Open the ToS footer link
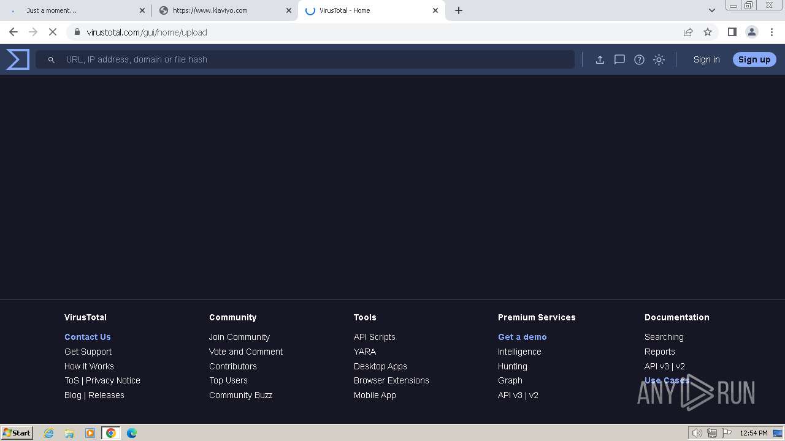 tap(72, 380)
